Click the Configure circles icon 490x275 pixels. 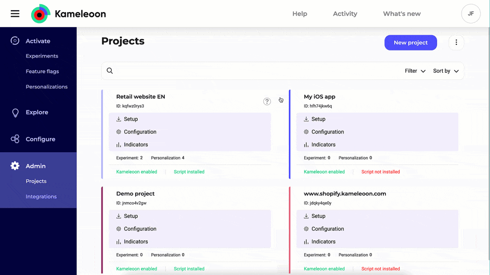[x=15, y=139]
